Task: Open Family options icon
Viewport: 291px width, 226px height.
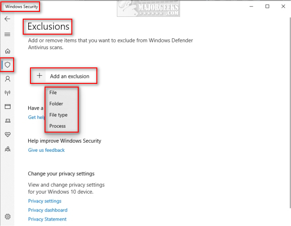Action: point(7,149)
